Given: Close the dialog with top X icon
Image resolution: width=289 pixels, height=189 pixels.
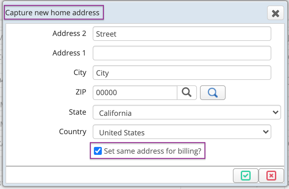Looking at the screenshot, I should pos(276,13).
